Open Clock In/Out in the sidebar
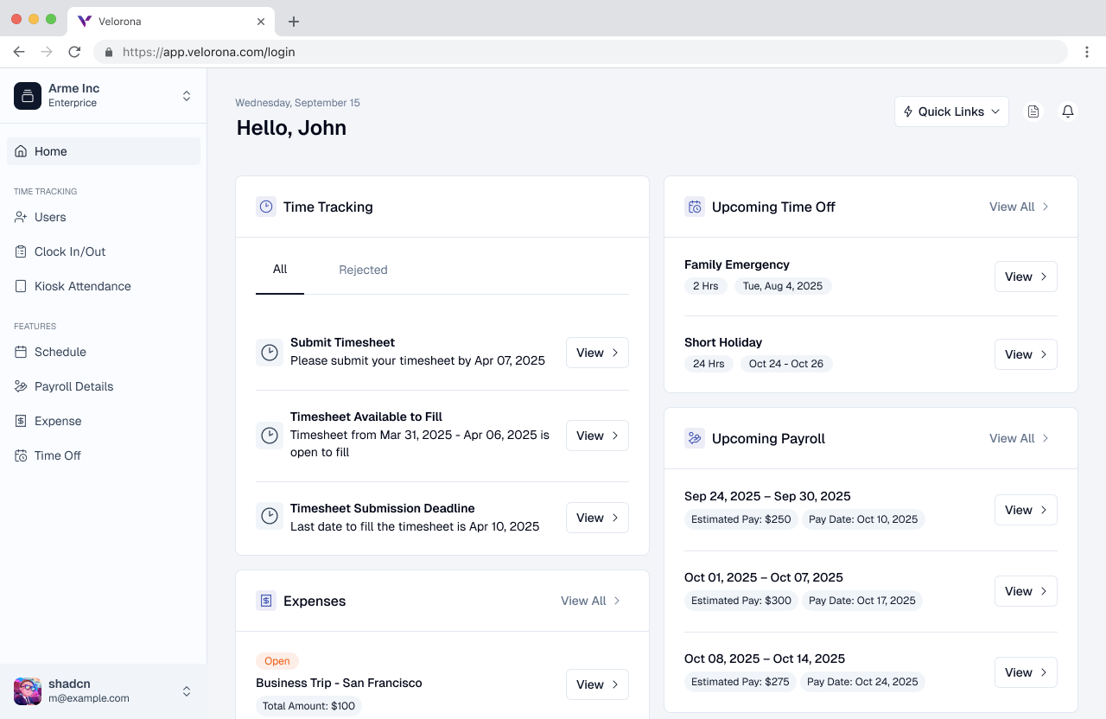The height and width of the screenshot is (719, 1106). click(x=70, y=251)
